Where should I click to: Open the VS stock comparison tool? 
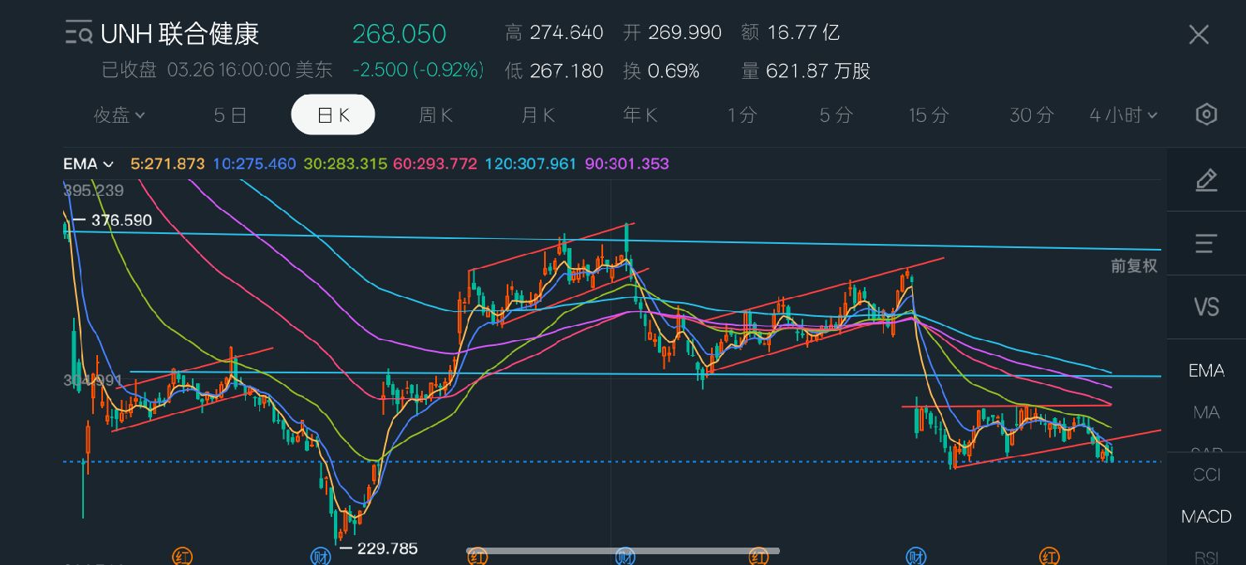1206,307
